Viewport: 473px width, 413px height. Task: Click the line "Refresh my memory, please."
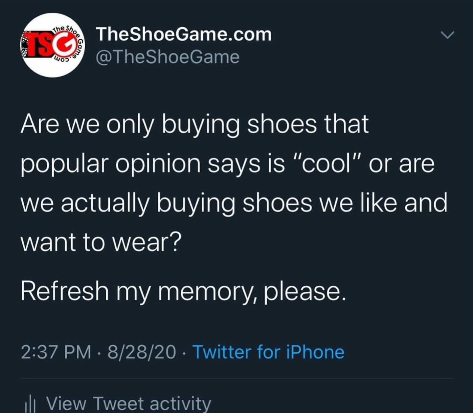click(183, 292)
